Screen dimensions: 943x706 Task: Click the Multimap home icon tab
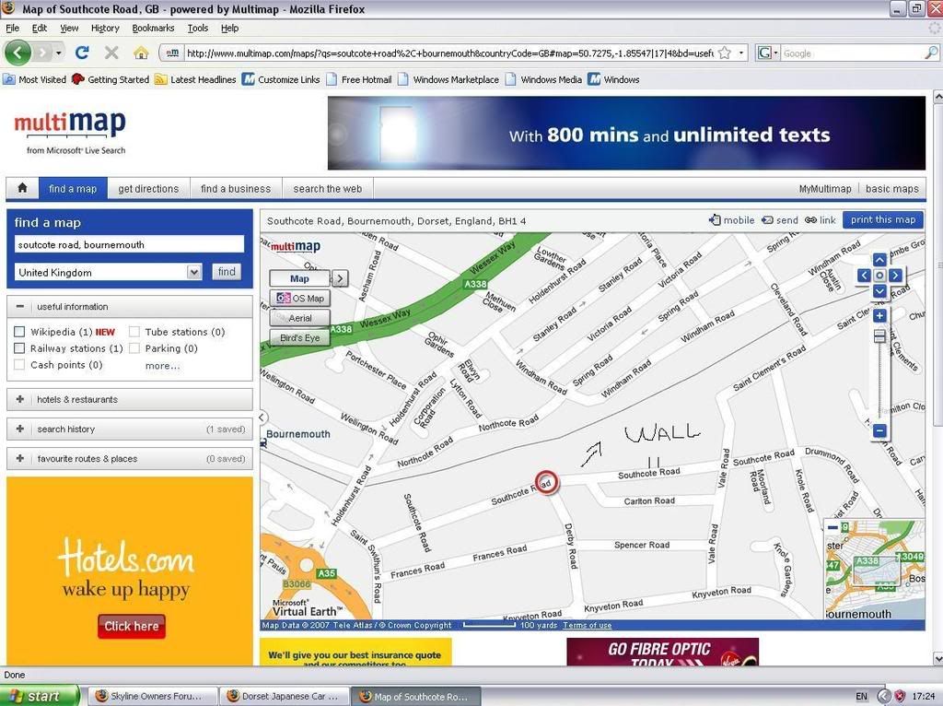[22, 189]
